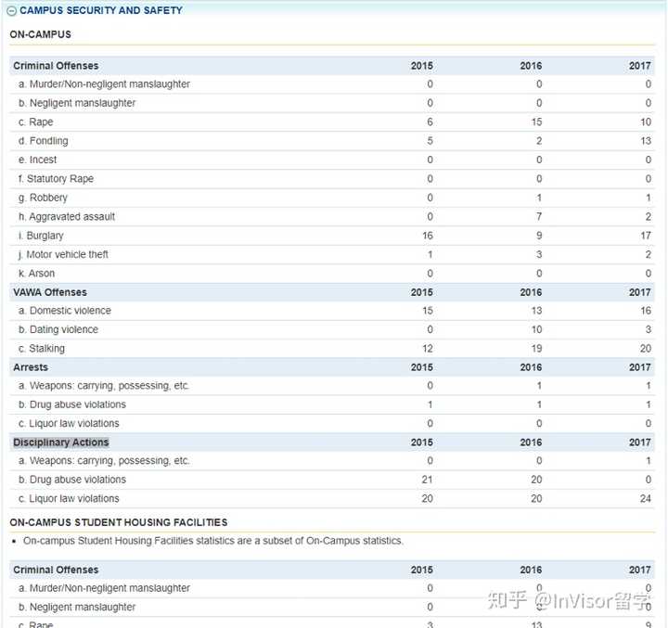Click the 'c. Stalking' row label
Screen dimensions: 668x628
click(42, 349)
